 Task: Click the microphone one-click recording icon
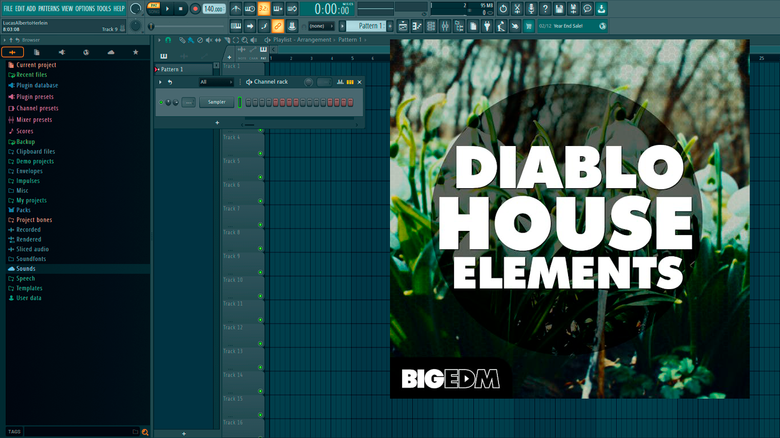tap(531, 9)
